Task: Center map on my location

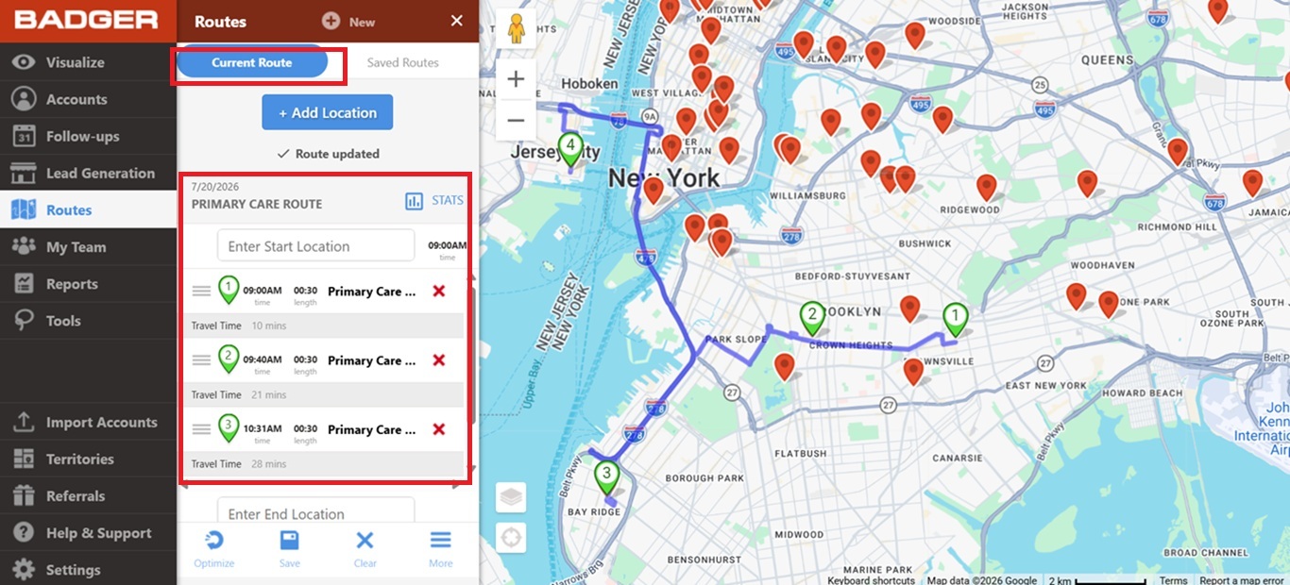Action: pyautogui.click(x=511, y=539)
